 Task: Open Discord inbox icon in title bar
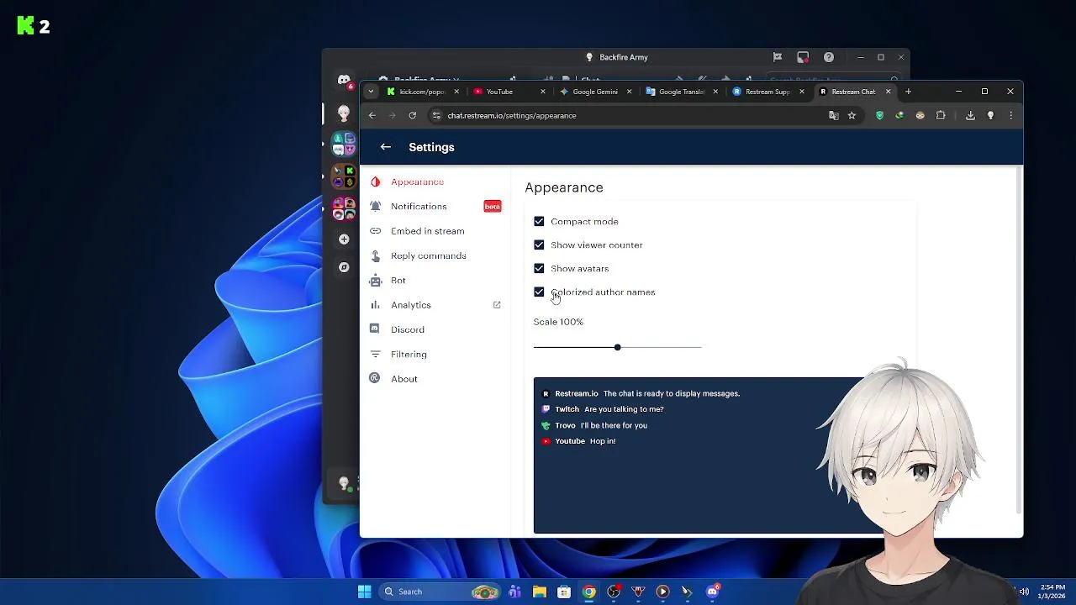[803, 57]
